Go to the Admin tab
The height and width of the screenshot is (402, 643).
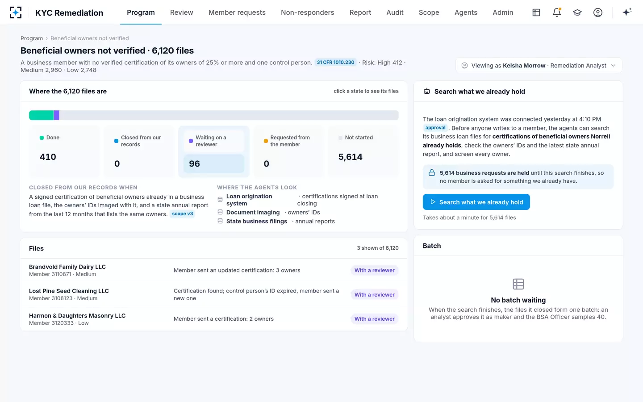(x=503, y=13)
